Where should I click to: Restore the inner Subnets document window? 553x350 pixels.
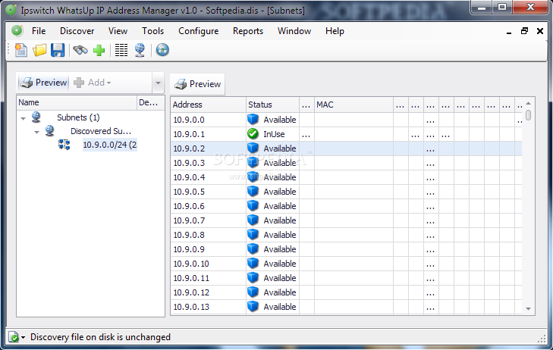(x=524, y=31)
